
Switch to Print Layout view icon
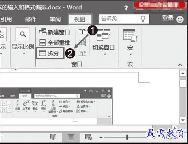pyautogui.click(x=71, y=137)
